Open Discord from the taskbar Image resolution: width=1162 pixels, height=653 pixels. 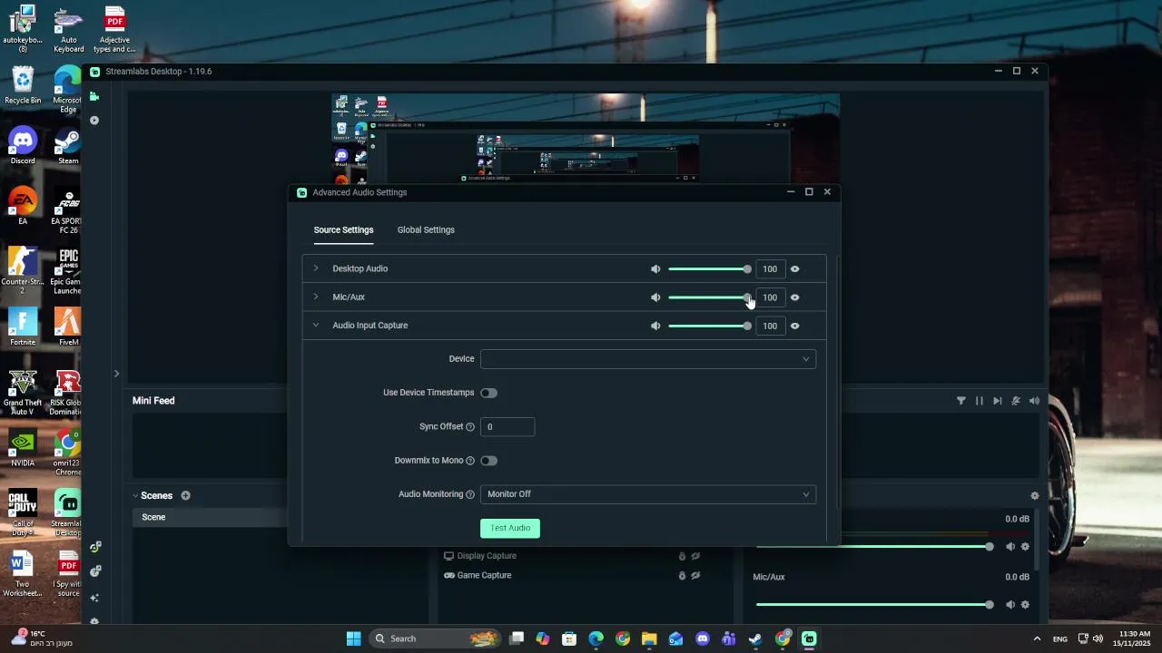pyautogui.click(x=702, y=638)
